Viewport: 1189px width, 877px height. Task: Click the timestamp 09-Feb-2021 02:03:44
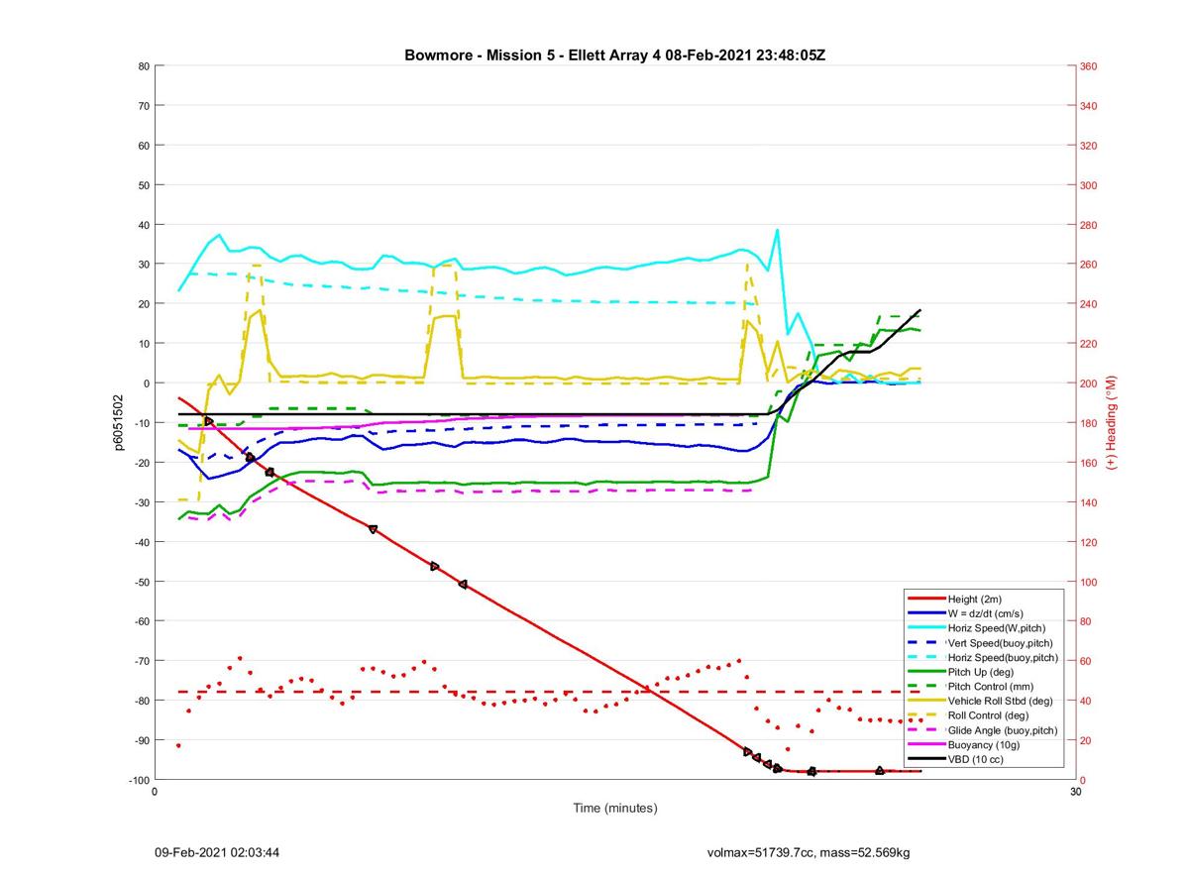(217, 852)
